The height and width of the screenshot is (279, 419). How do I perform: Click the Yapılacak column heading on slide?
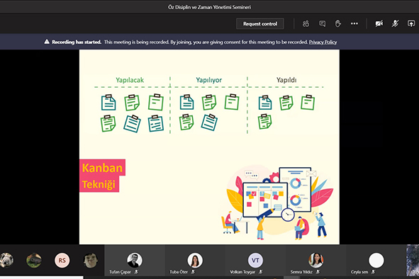130,80
